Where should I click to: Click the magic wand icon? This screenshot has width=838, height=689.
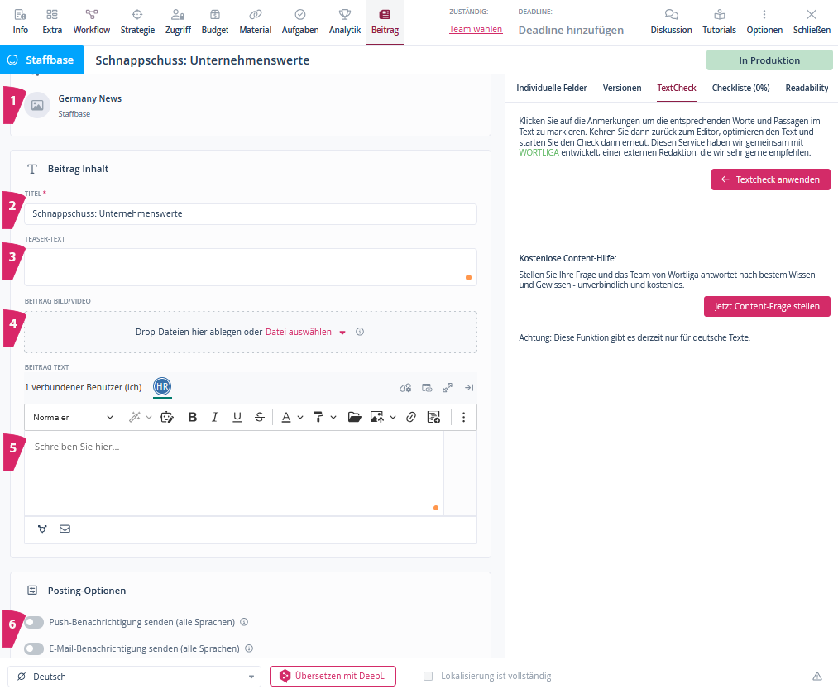coord(135,417)
